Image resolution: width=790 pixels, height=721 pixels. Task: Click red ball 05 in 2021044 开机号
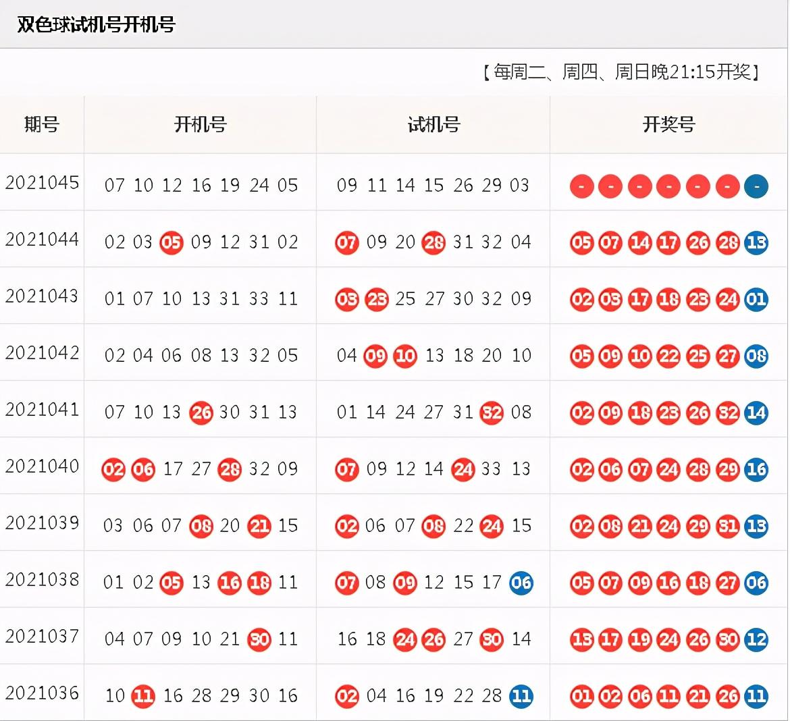(x=172, y=243)
